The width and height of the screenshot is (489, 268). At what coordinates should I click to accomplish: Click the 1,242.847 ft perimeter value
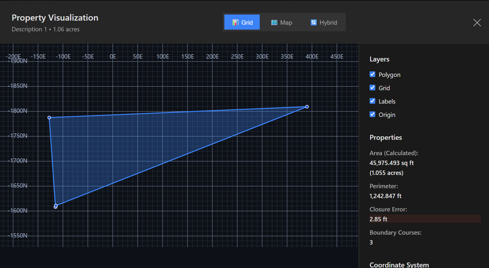point(385,196)
